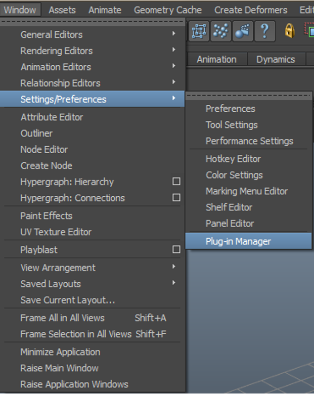Switch to the Animation shelf tab
Screen dimensions: 314x394
pyautogui.click(x=216, y=59)
